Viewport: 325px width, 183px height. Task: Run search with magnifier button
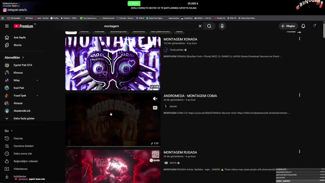(209, 26)
